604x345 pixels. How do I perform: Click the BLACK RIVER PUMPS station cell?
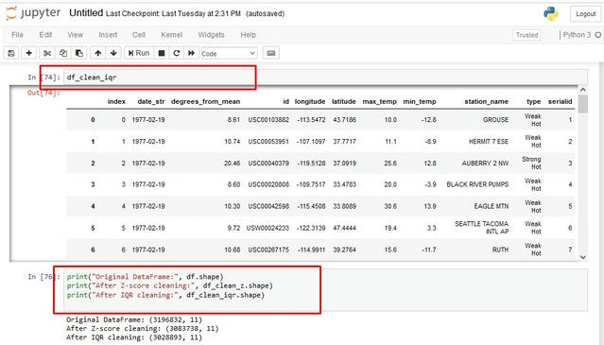coord(477,184)
